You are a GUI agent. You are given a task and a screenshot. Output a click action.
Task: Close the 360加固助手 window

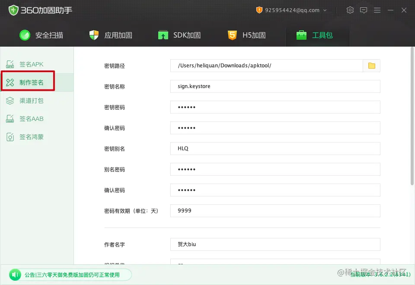404,10
